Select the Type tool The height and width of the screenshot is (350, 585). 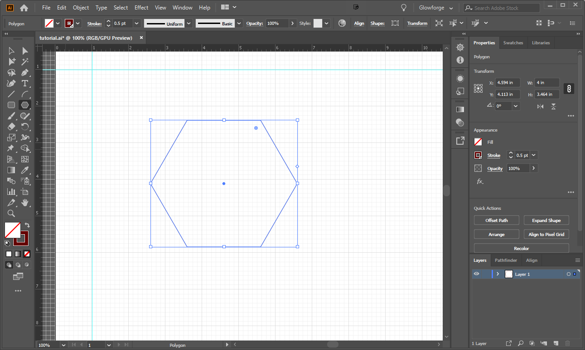[x=25, y=83]
